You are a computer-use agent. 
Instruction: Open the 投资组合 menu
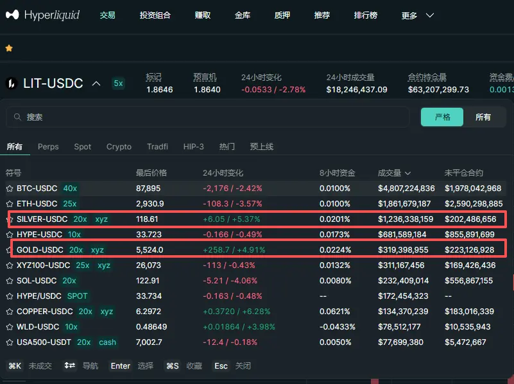pos(155,15)
